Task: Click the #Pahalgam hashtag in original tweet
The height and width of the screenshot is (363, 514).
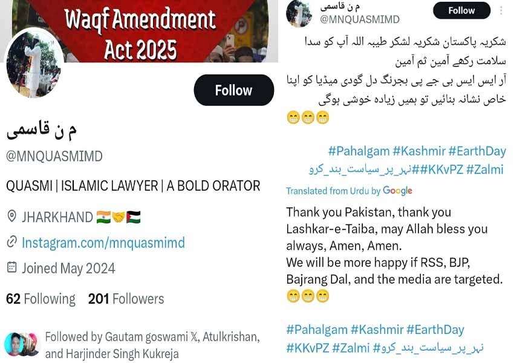Action: 359,151
